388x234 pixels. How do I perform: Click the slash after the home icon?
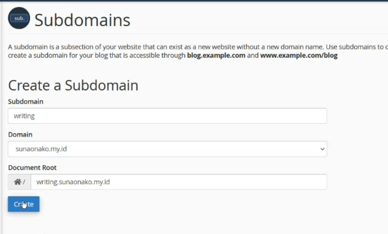coord(24,182)
